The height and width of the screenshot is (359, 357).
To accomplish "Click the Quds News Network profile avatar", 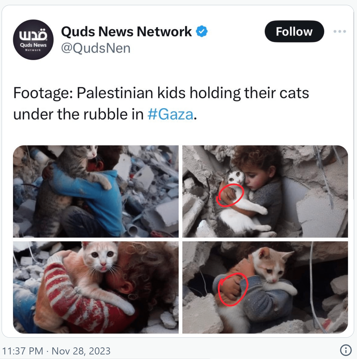I will pos(33,40).
